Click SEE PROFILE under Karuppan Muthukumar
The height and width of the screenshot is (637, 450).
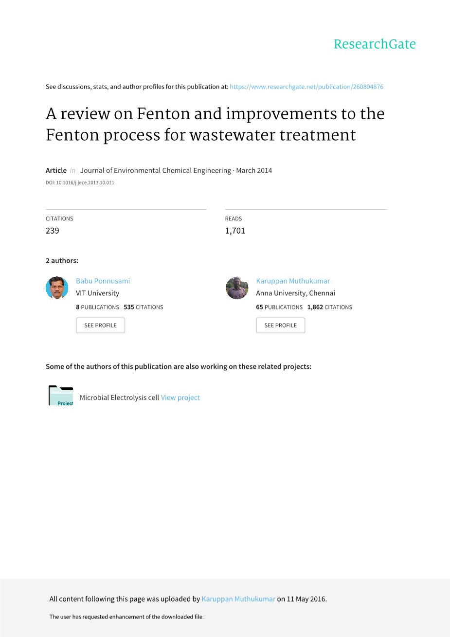coord(280,326)
